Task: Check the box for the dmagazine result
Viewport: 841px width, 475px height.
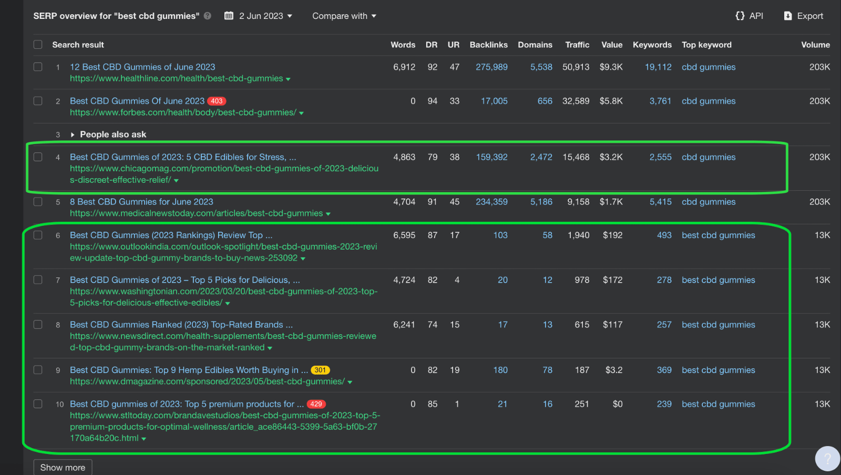Action: 38,369
